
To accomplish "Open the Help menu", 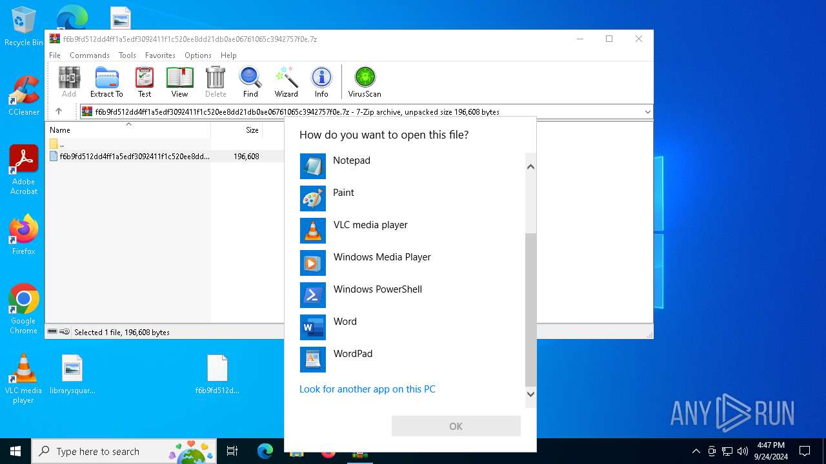I will (228, 55).
